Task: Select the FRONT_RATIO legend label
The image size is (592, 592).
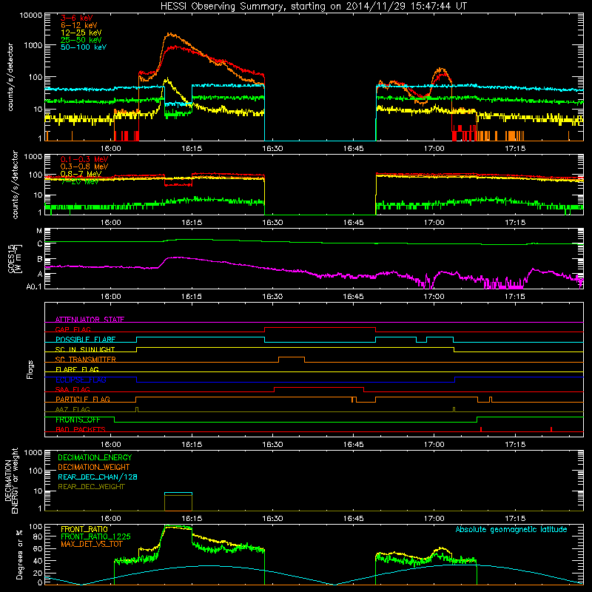Action: (x=84, y=529)
